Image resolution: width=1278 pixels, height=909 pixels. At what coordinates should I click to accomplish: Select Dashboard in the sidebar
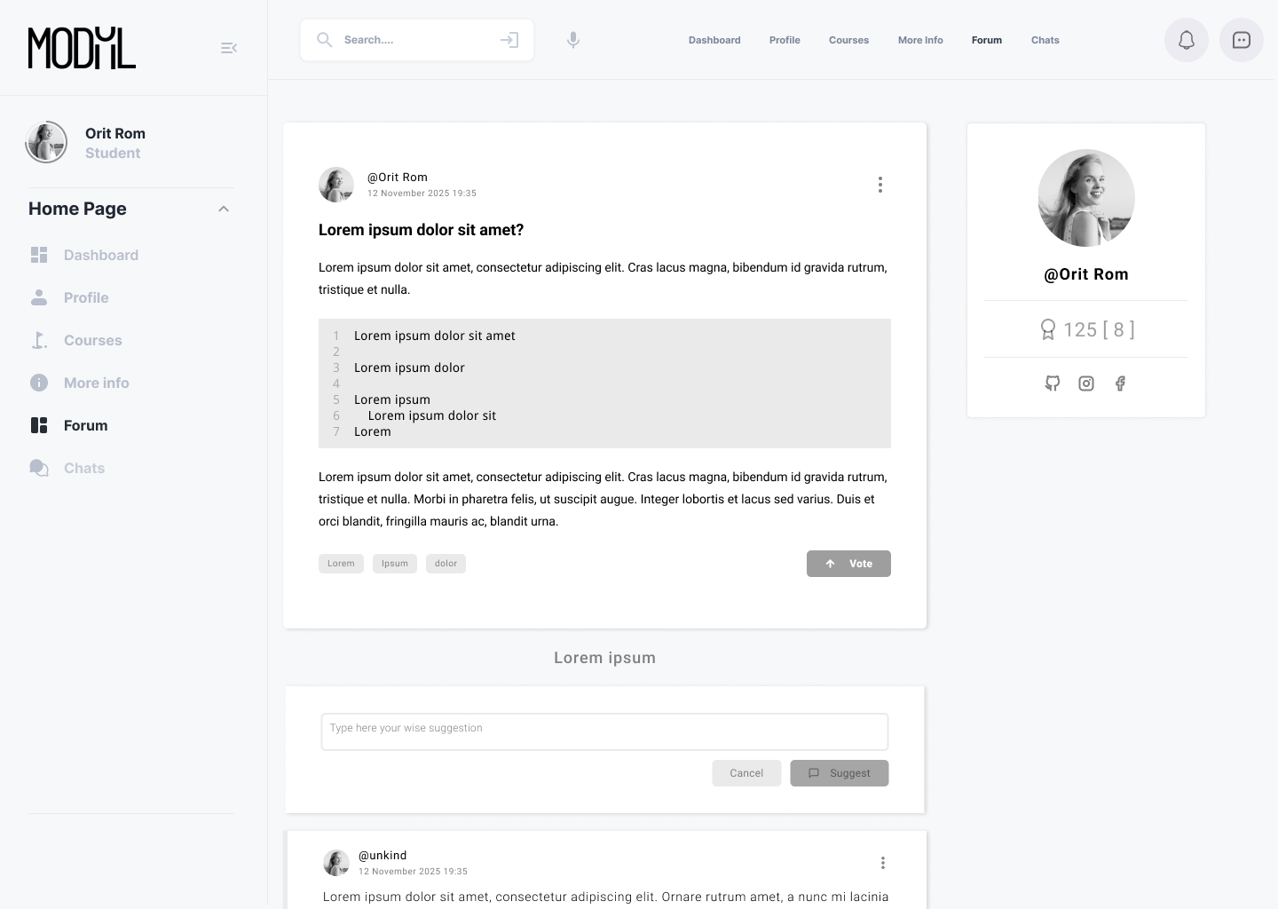click(x=100, y=255)
